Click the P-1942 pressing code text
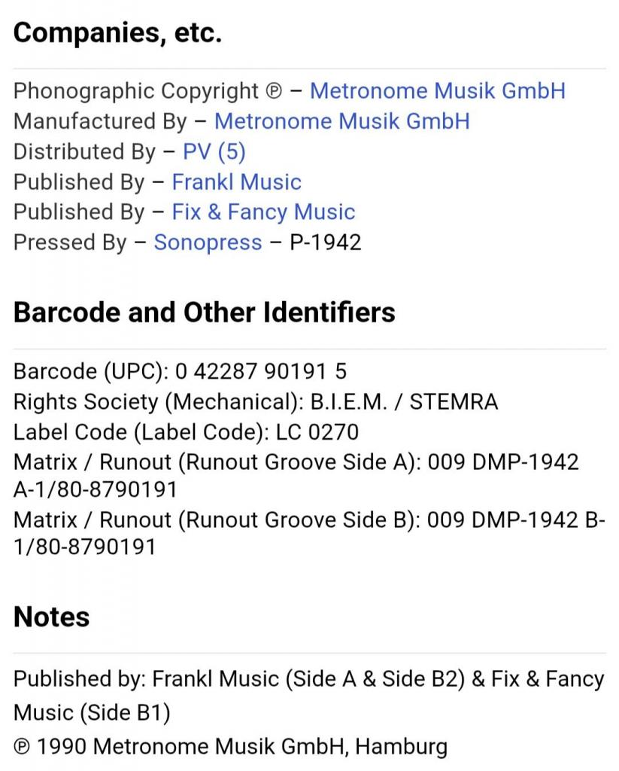Screen dimensions: 619x771 coord(325,242)
